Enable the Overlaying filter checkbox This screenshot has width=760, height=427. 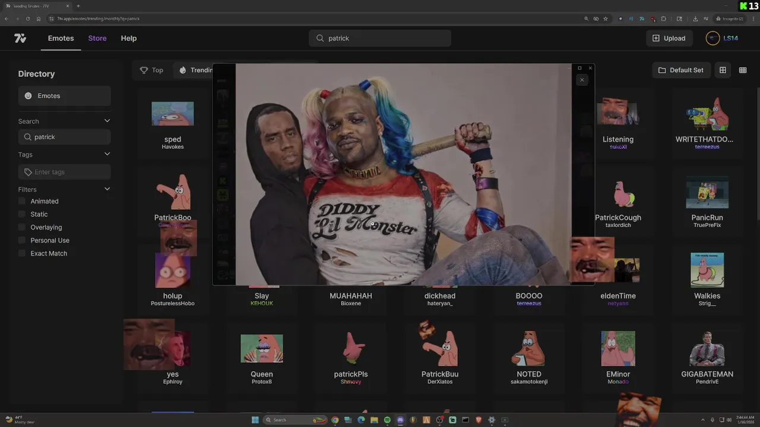click(x=22, y=227)
